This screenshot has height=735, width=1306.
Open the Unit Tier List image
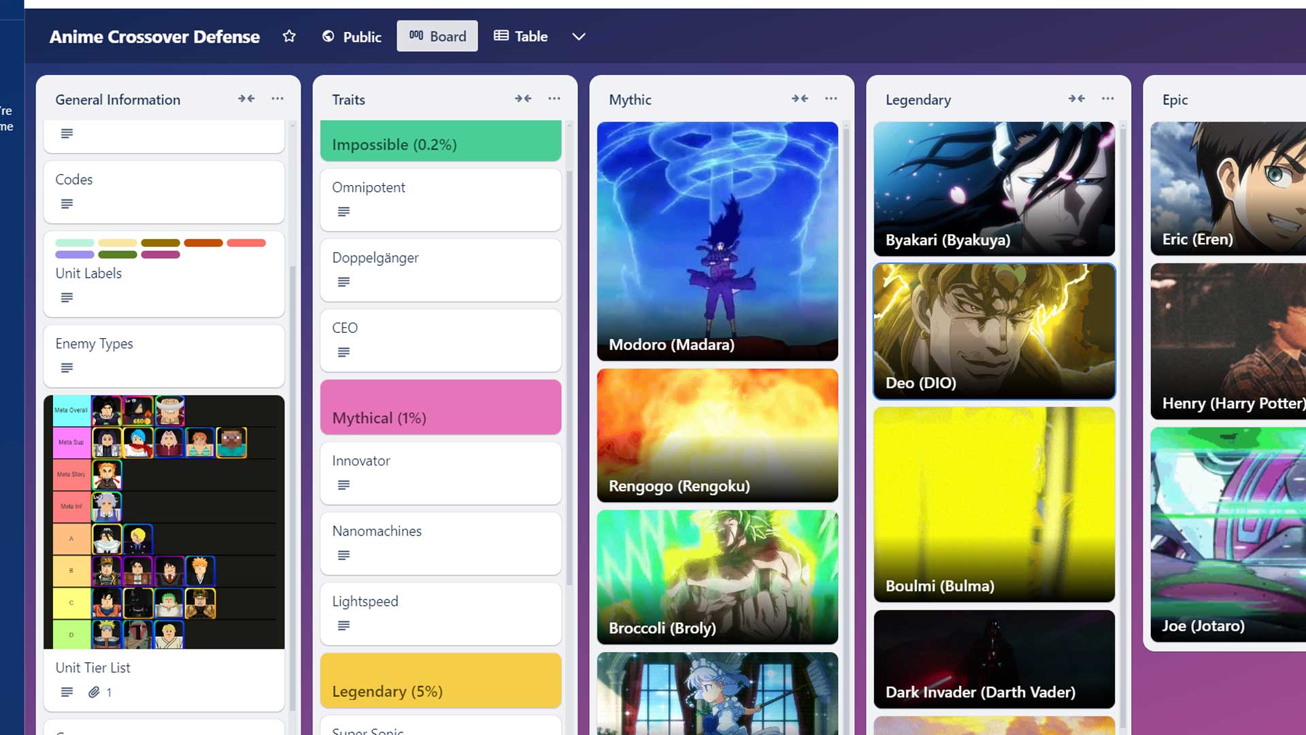point(164,522)
